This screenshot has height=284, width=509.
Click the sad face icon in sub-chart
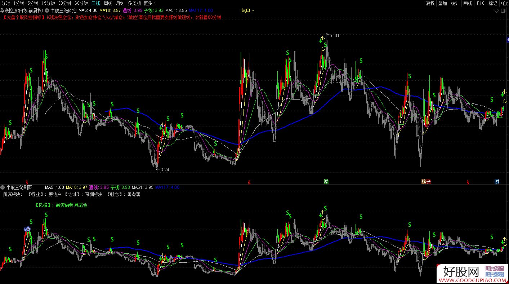point(27,228)
